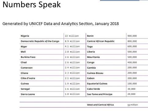Viewport: 148px width, 111px height.
Task: Select the Côte d'Ivoire entry
Action: point(28,78)
